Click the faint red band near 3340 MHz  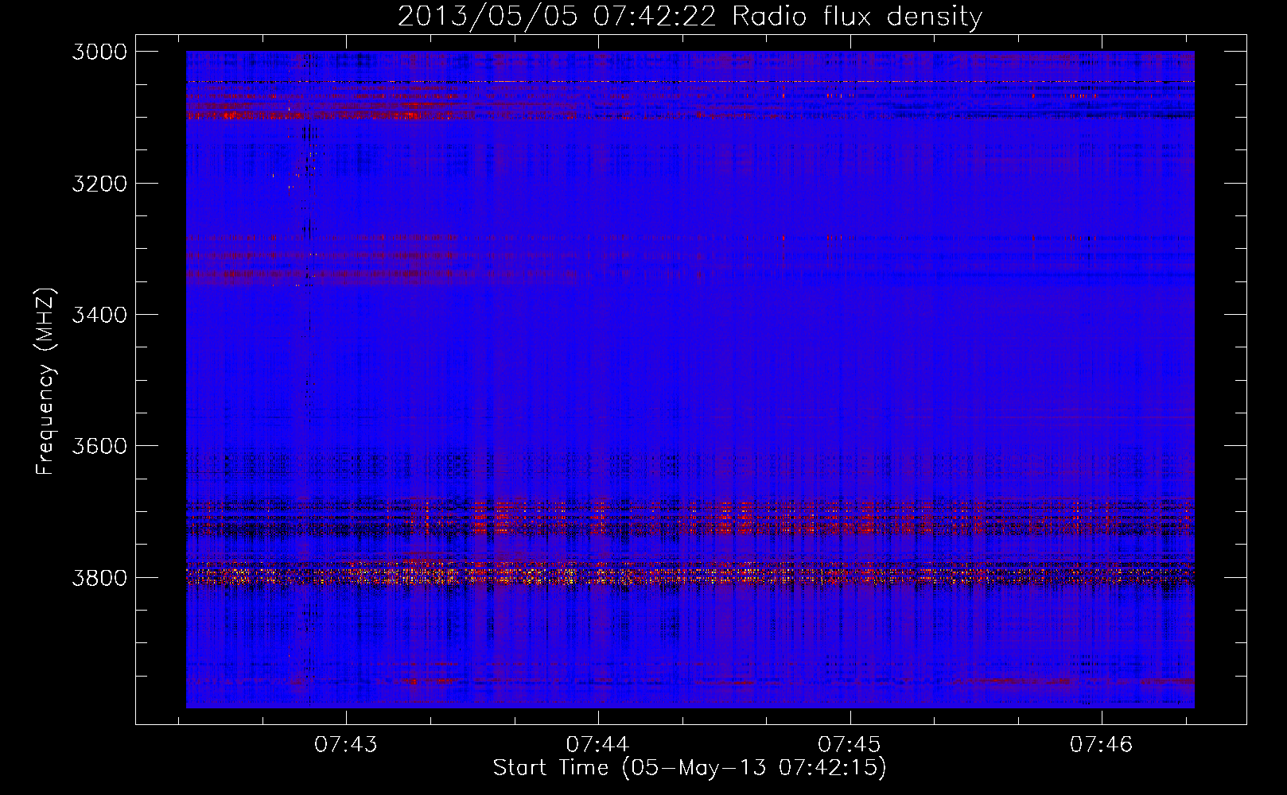coord(382,276)
